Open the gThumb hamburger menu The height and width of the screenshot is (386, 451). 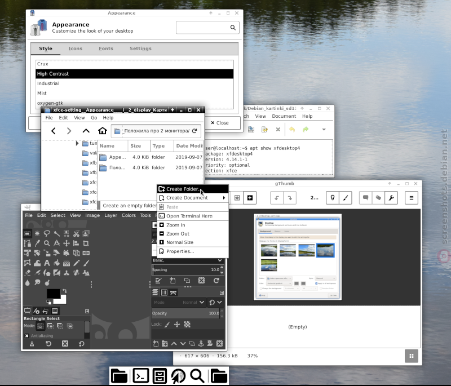pyautogui.click(x=412, y=198)
